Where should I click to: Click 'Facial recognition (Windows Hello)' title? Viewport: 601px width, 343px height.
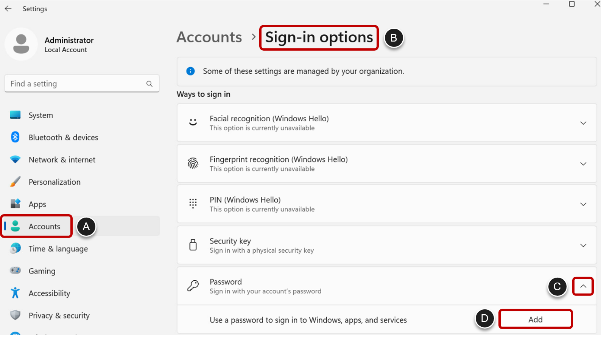pyautogui.click(x=269, y=119)
